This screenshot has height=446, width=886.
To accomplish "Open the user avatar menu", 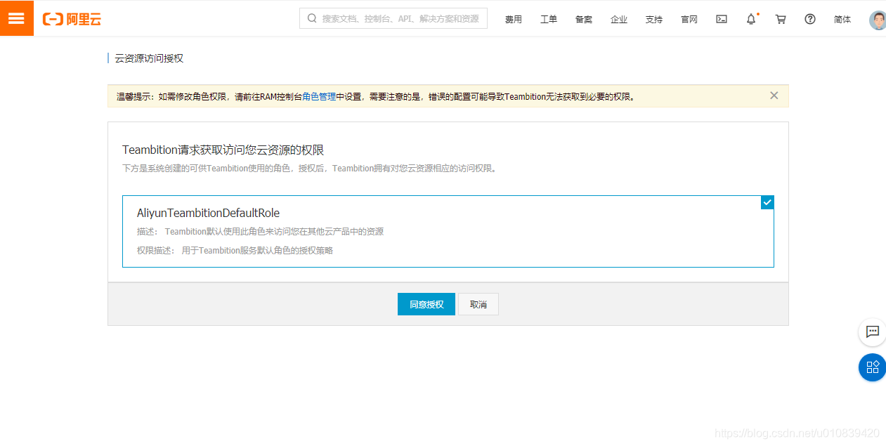I will click(x=878, y=20).
